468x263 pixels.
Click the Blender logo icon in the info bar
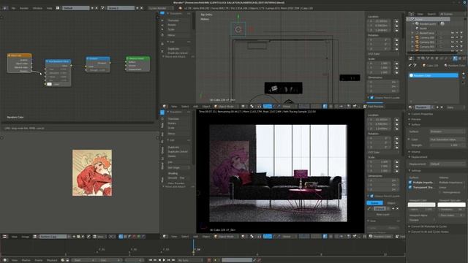(181, 8)
